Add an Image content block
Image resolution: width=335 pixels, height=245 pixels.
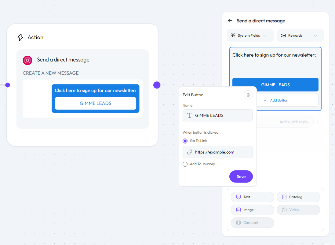point(252,210)
